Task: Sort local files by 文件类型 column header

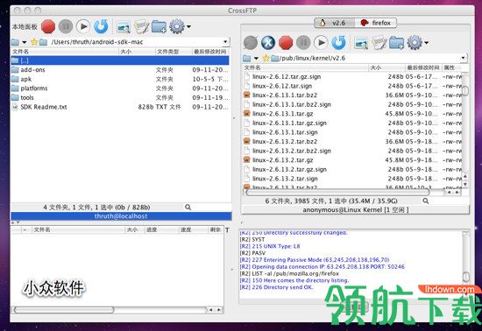Action: (174, 52)
